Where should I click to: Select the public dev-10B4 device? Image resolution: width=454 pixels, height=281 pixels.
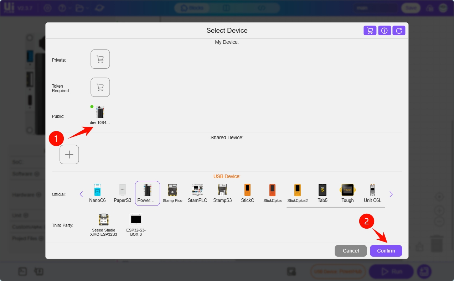coord(100,115)
